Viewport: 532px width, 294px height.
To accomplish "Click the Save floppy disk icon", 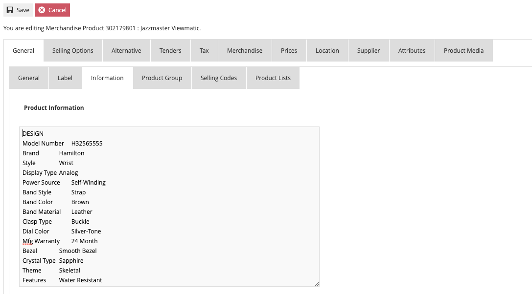I will [x=10, y=10].
